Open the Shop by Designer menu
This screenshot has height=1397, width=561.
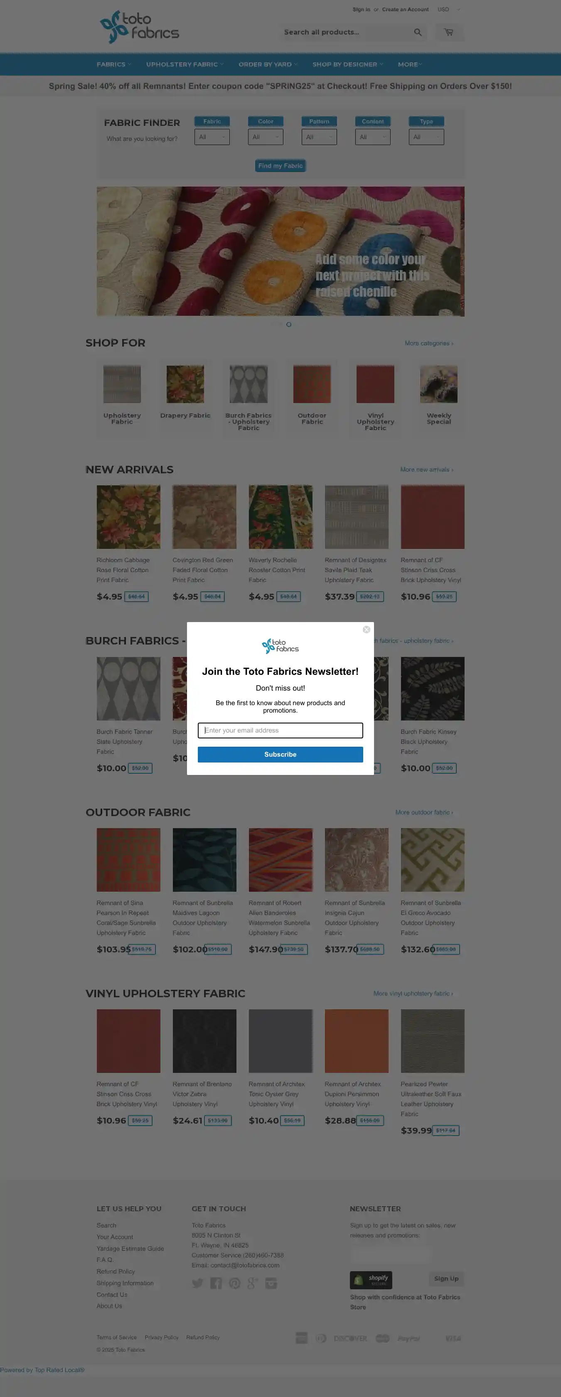[x=348, y=64]
